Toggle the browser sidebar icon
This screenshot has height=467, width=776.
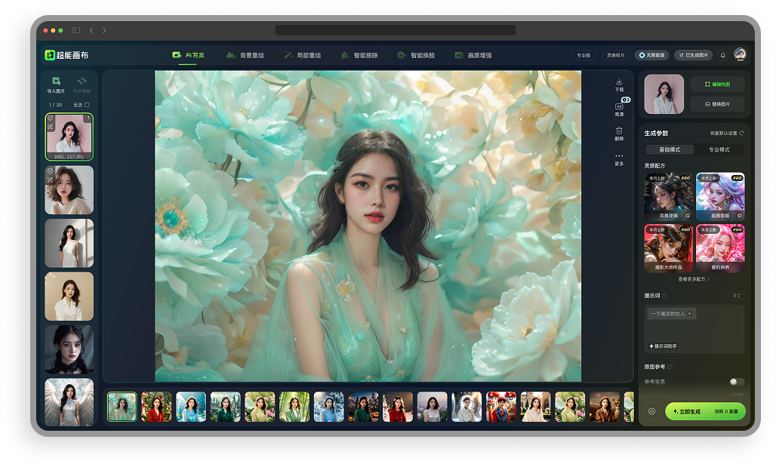pos(76,30)
